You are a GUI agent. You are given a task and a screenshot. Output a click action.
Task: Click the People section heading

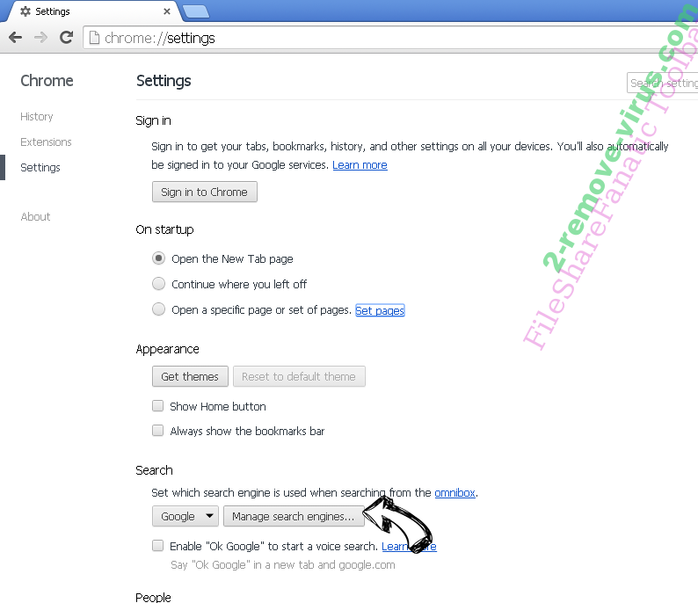tap(153, 597)
